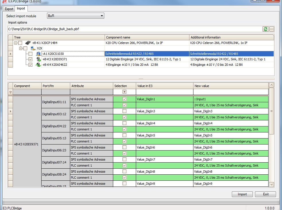The height and width of the screenshot is (210, 282).
Task: Enable selection for Value_DigIn3 row
Action: point(124,111)
